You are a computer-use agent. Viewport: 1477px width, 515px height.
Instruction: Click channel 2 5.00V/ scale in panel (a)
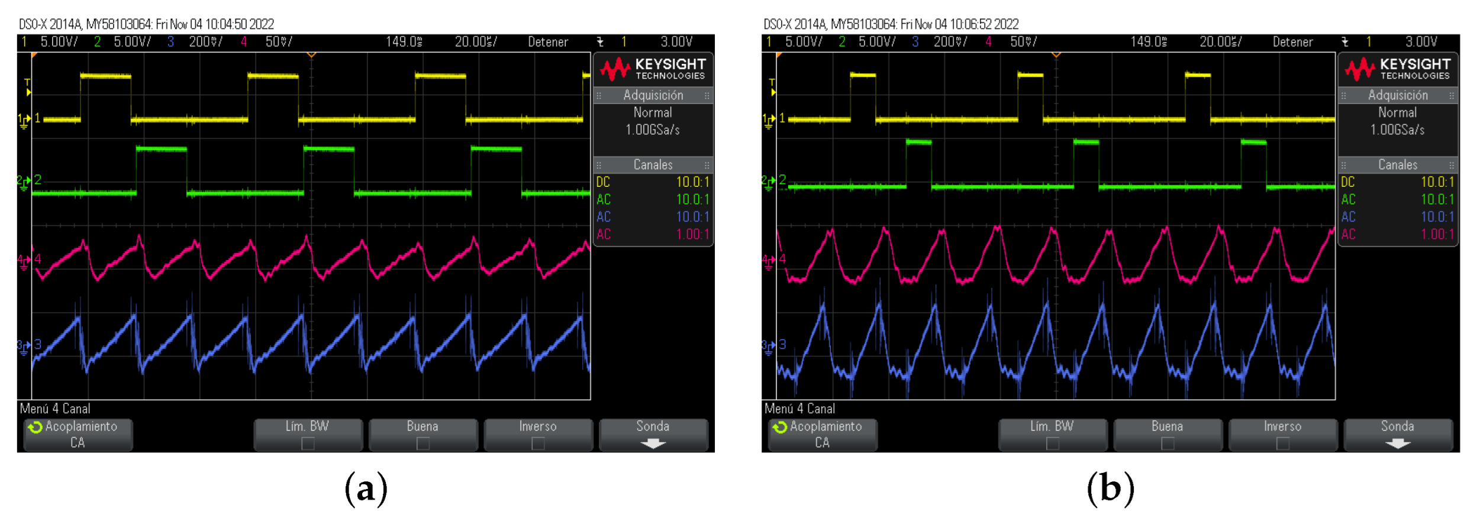(x=132, y=42)
